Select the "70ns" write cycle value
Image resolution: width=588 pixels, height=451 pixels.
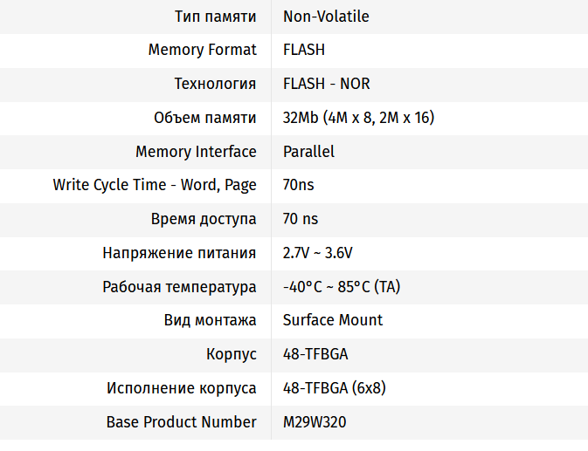pos(298,185)
